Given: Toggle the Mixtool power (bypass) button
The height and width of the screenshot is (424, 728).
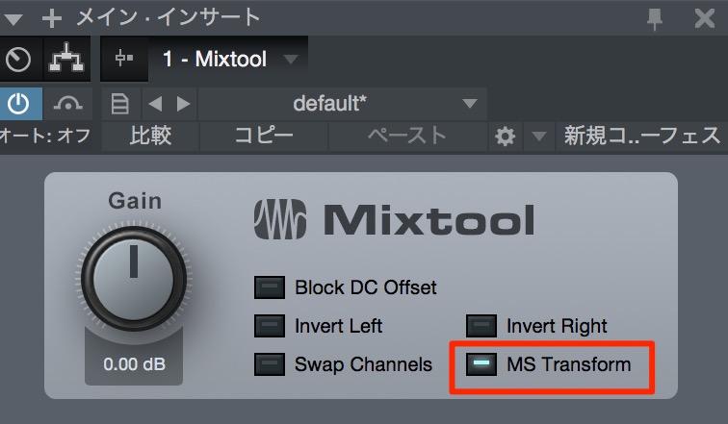Looking at the screenshot, I should tap(19, 104).
